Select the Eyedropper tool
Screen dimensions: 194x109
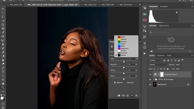[3, 32]
